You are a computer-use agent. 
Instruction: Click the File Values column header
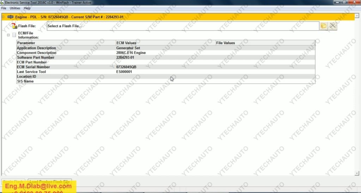tap(265, 43)
